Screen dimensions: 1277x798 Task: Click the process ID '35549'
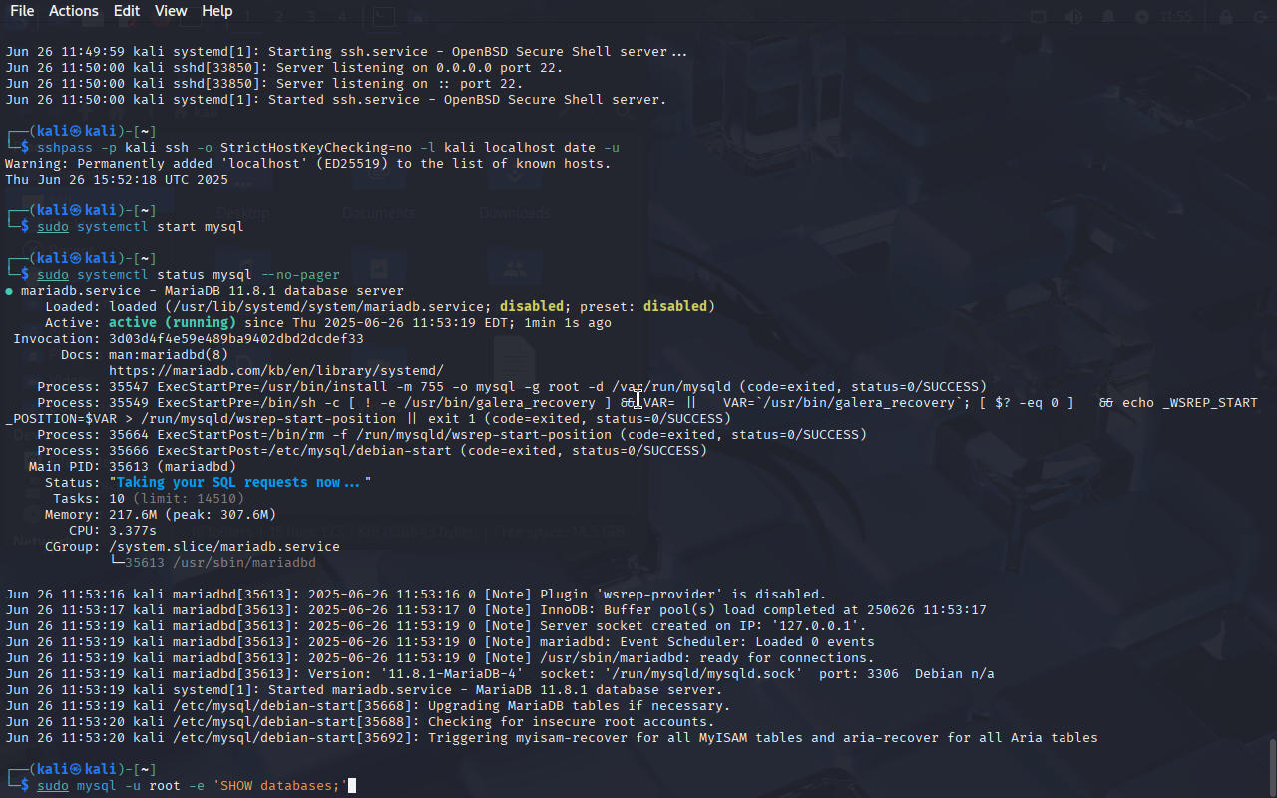pyautogui.click(x=129, y=403)
